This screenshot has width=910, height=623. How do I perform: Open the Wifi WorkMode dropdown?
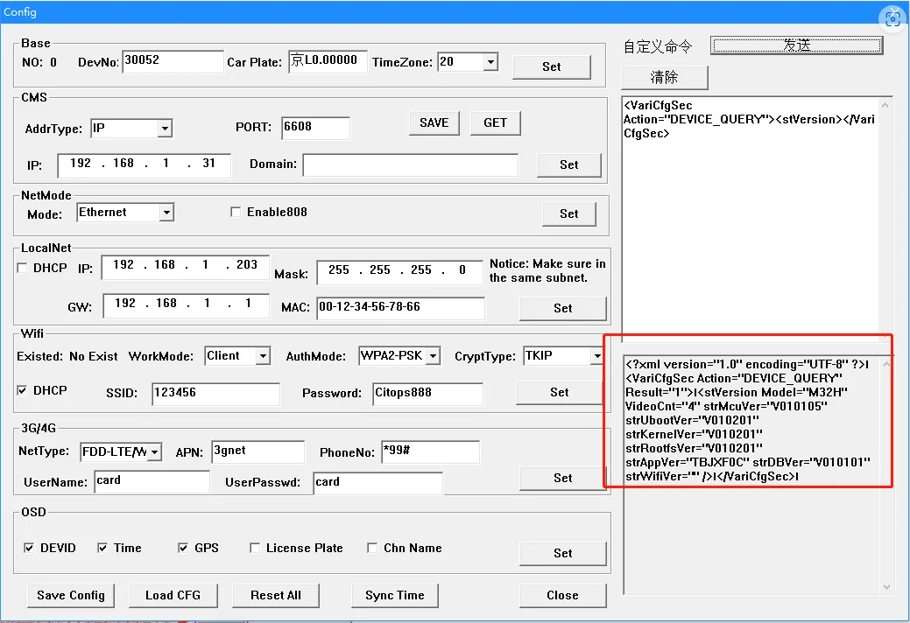coord(263,356)
